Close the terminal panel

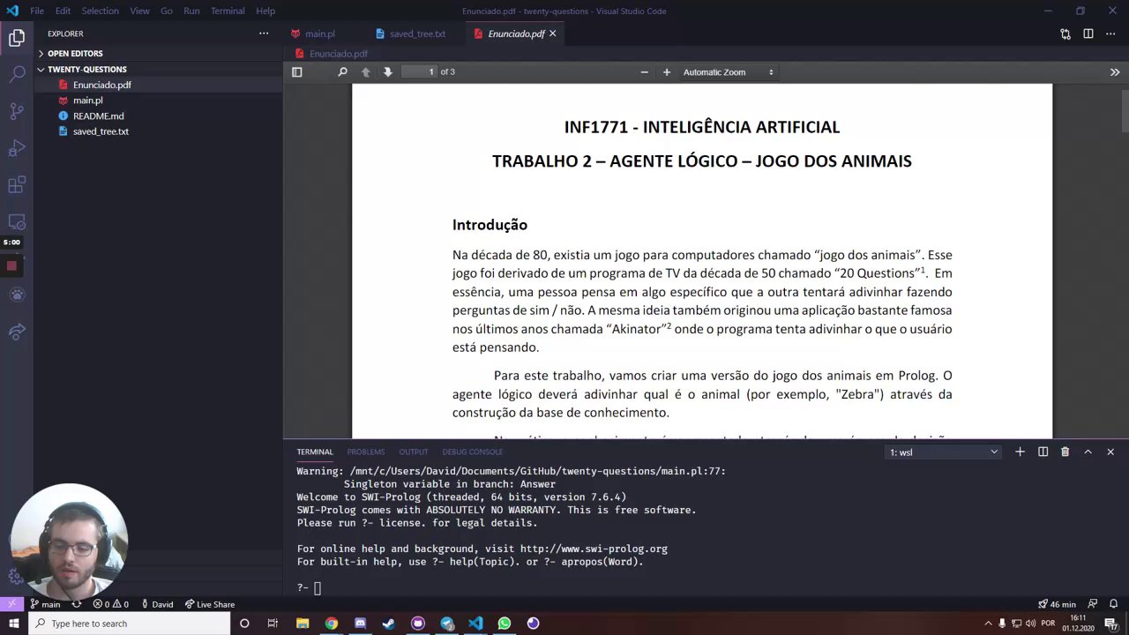pos(1110,452)
